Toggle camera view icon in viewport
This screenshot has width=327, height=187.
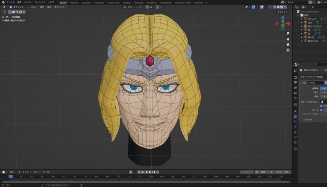point(288,45)
